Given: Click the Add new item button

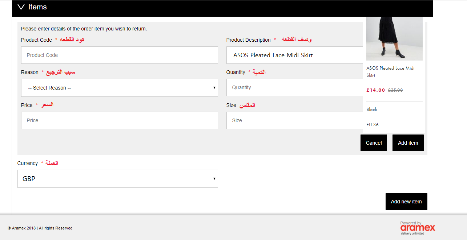Looking at the screenshot, I should tap(406, 202).
